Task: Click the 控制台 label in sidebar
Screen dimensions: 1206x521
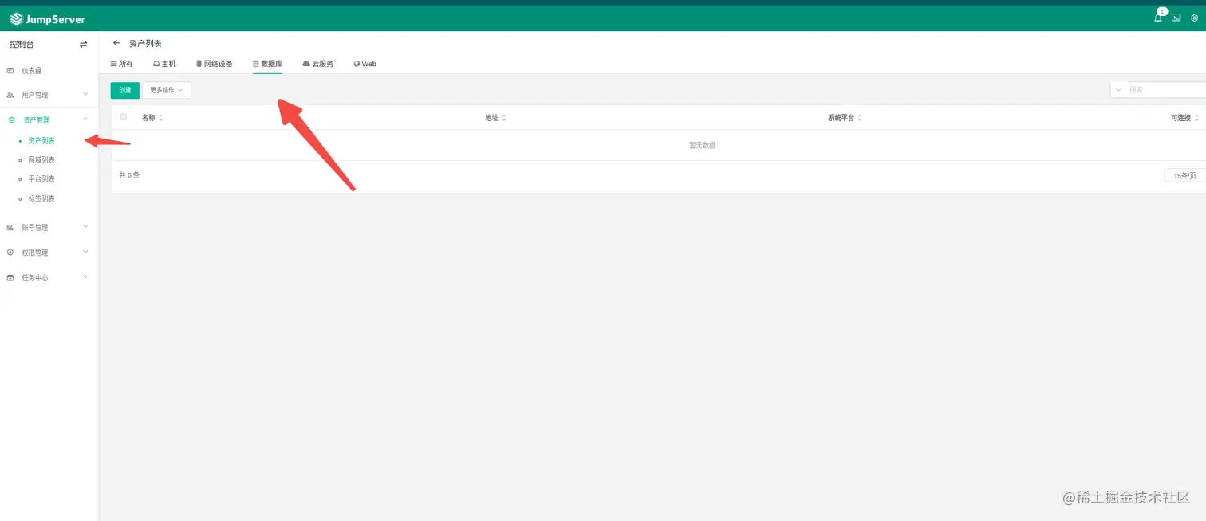Action: [x=22, y=45]
